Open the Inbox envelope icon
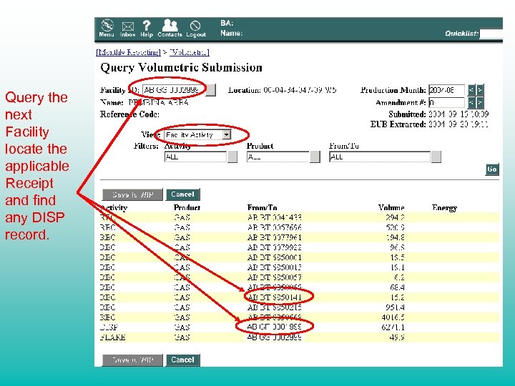 127,29
